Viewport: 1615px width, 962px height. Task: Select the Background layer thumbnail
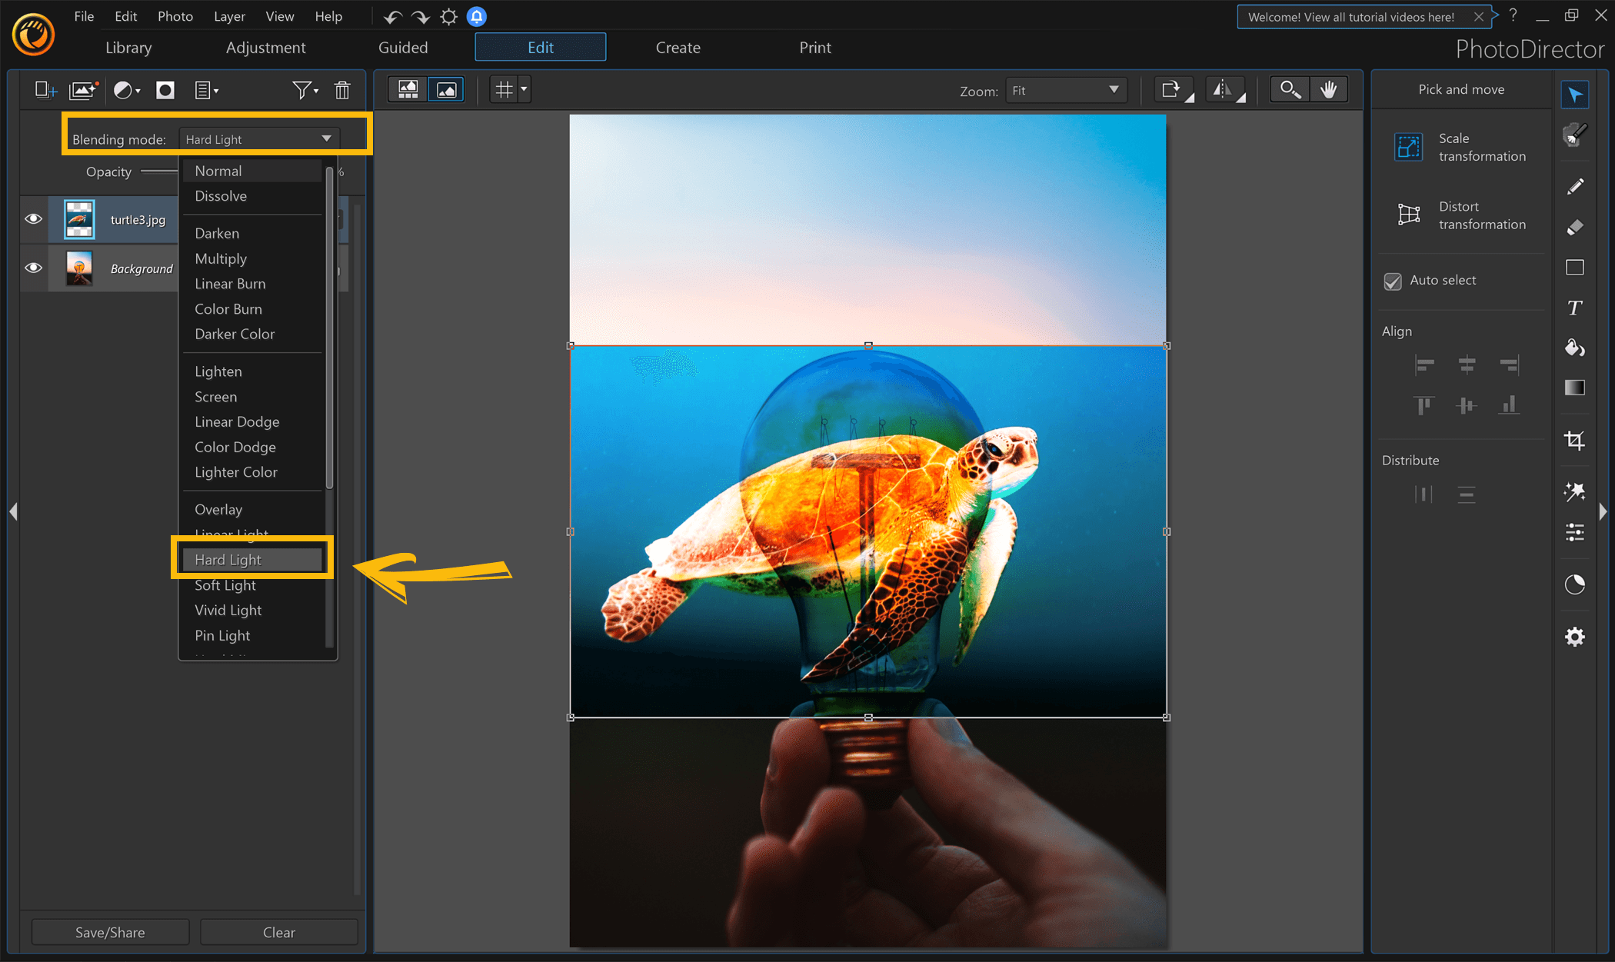pyautogui.click(x=79, y=268)
